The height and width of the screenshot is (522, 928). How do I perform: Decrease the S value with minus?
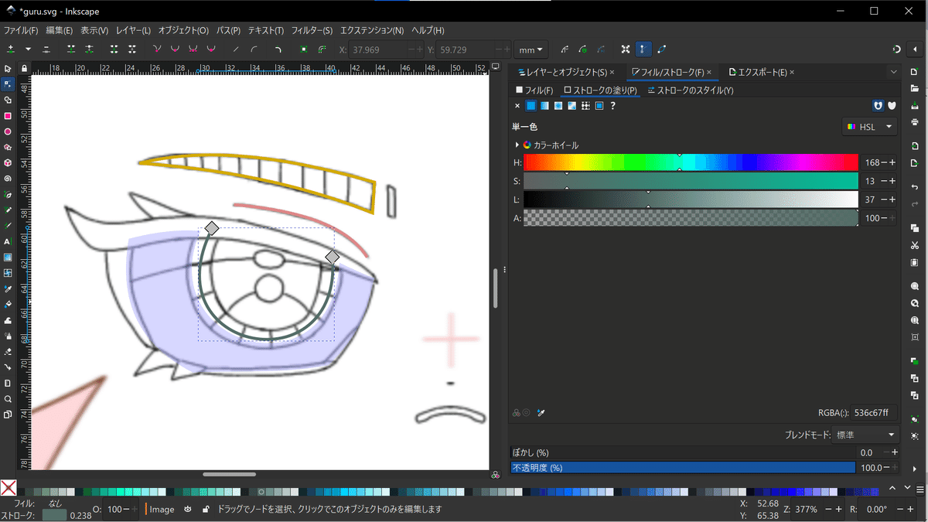pos(884,181)
